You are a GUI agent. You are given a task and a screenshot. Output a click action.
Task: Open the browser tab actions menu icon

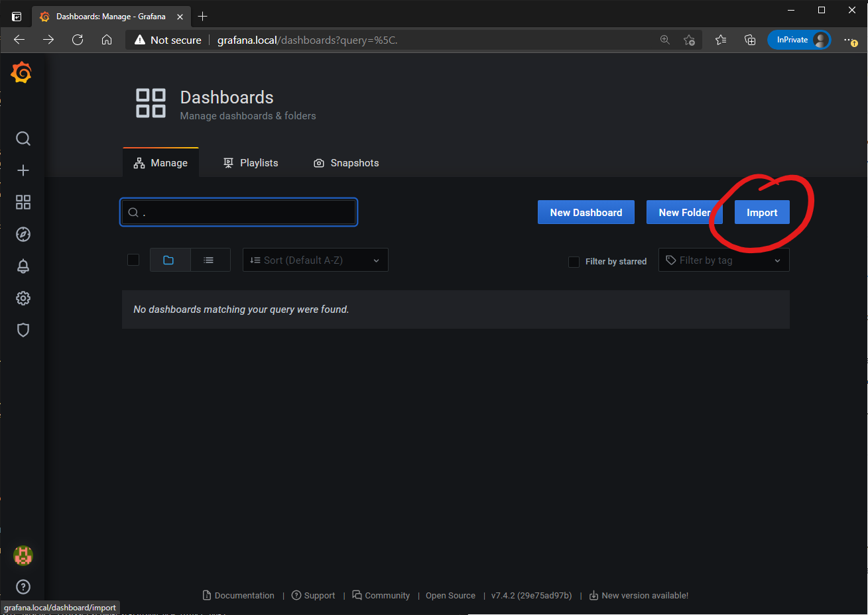click(17, 17)
